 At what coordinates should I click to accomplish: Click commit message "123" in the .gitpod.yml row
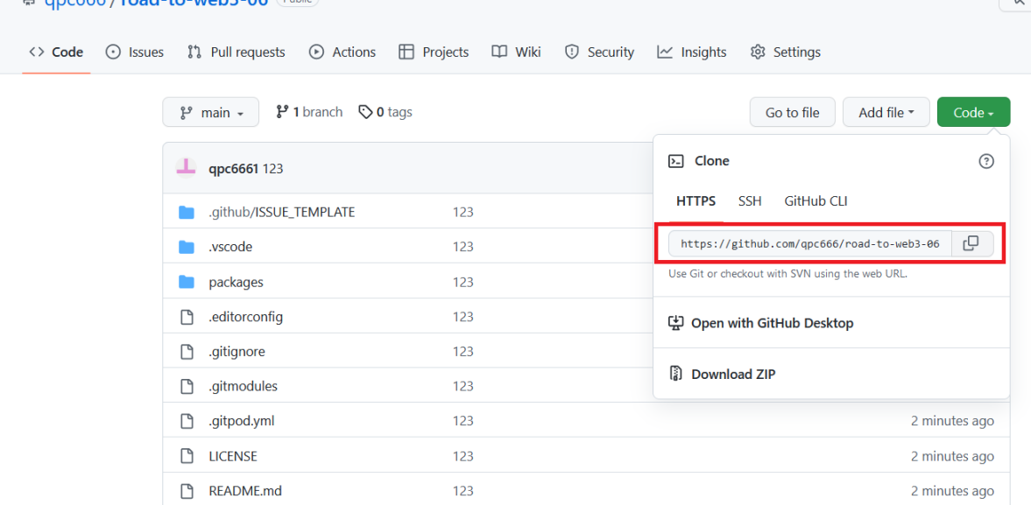[463, 421]
